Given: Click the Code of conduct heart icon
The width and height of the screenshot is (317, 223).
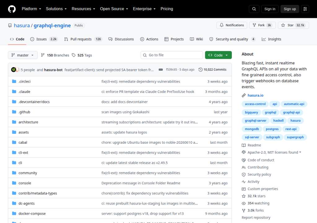Looking at the screenshot, I should tap(244, 160).
